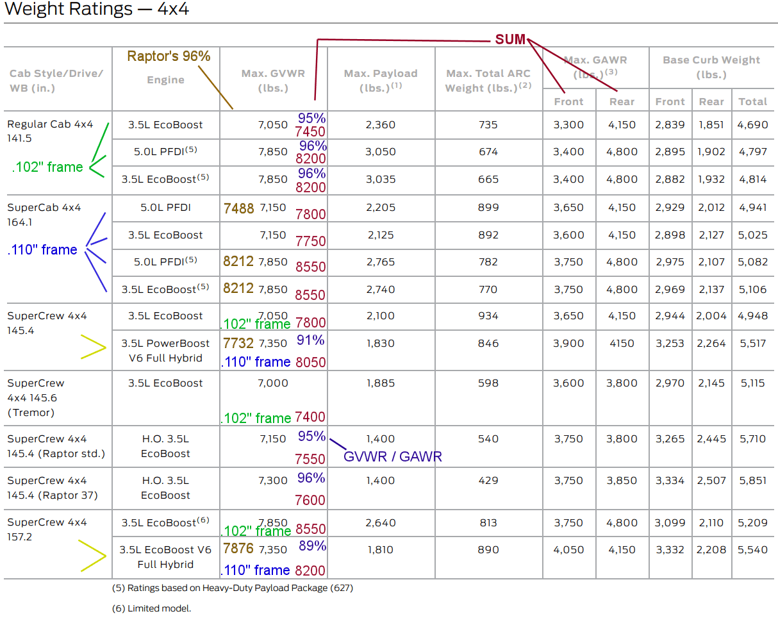Click the brown "Raptor's 96%" annotation
Image resolution: width=778 pixels, height=641 pixels.
click(169, 56)
